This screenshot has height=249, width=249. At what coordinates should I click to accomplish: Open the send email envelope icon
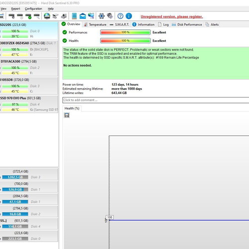point(83,16)
